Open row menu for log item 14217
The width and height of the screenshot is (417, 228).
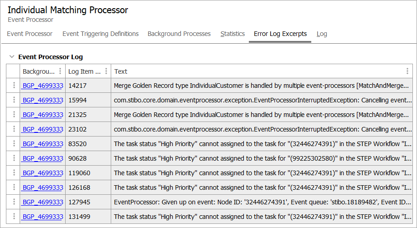pos(14,86)
